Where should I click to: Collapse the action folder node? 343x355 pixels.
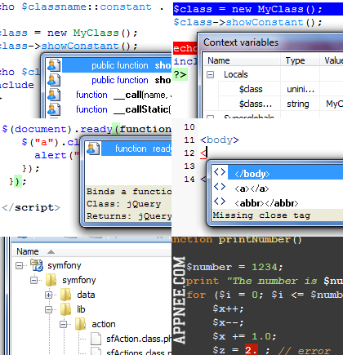pos(63,324)
